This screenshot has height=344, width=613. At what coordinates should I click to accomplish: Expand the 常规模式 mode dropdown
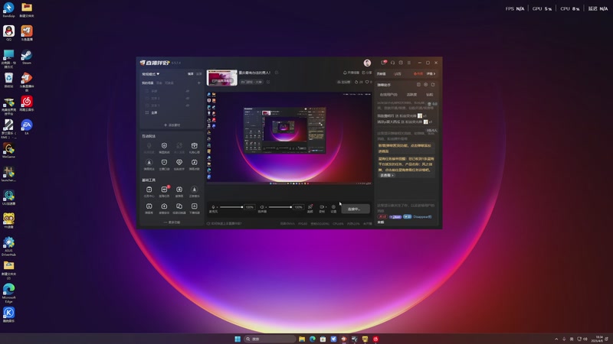[150, 73]
